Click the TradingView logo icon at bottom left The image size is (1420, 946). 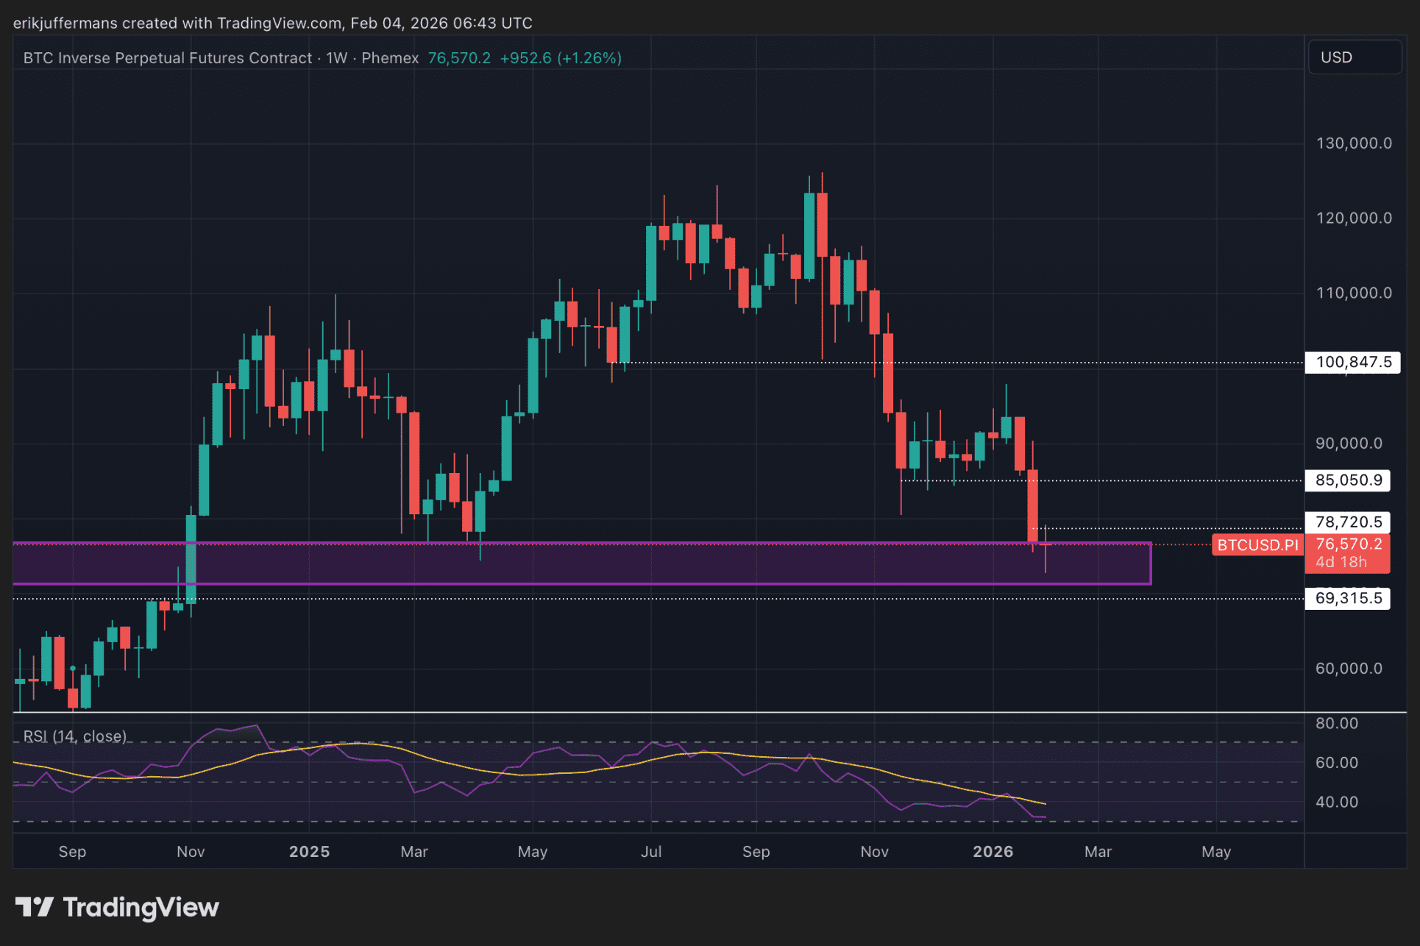[34, 907]
